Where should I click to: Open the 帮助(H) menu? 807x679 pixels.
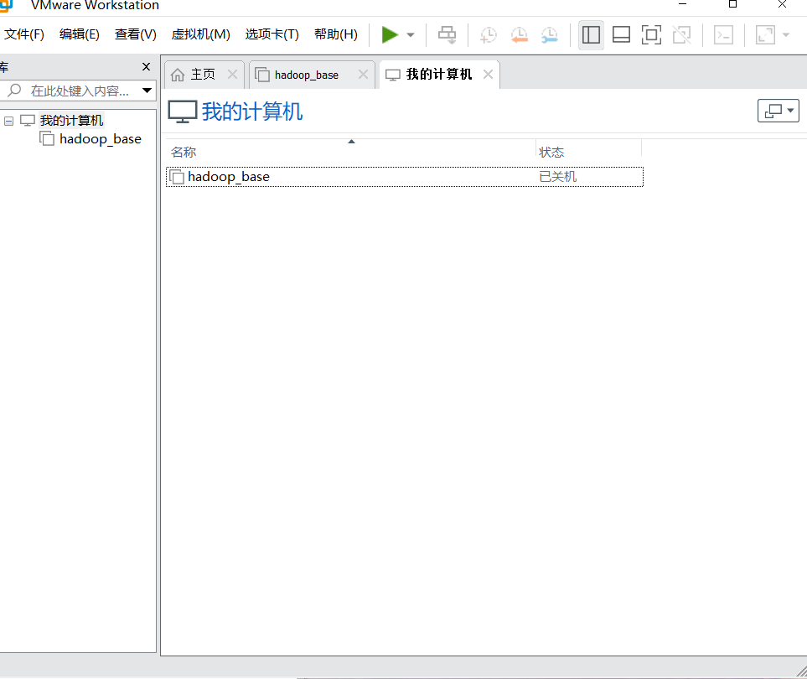335,34
